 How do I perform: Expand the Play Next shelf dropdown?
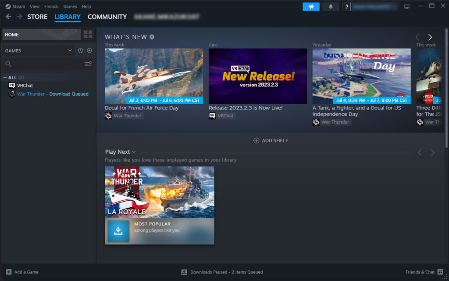(134, 152)
